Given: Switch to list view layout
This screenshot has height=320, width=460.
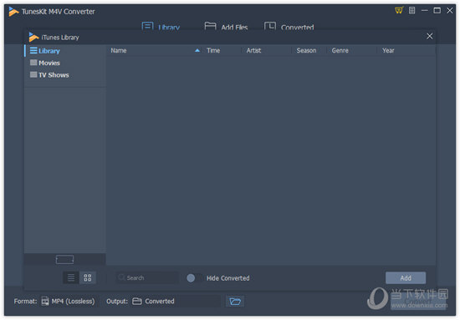Looking at the screenshot, I should 71,277.
